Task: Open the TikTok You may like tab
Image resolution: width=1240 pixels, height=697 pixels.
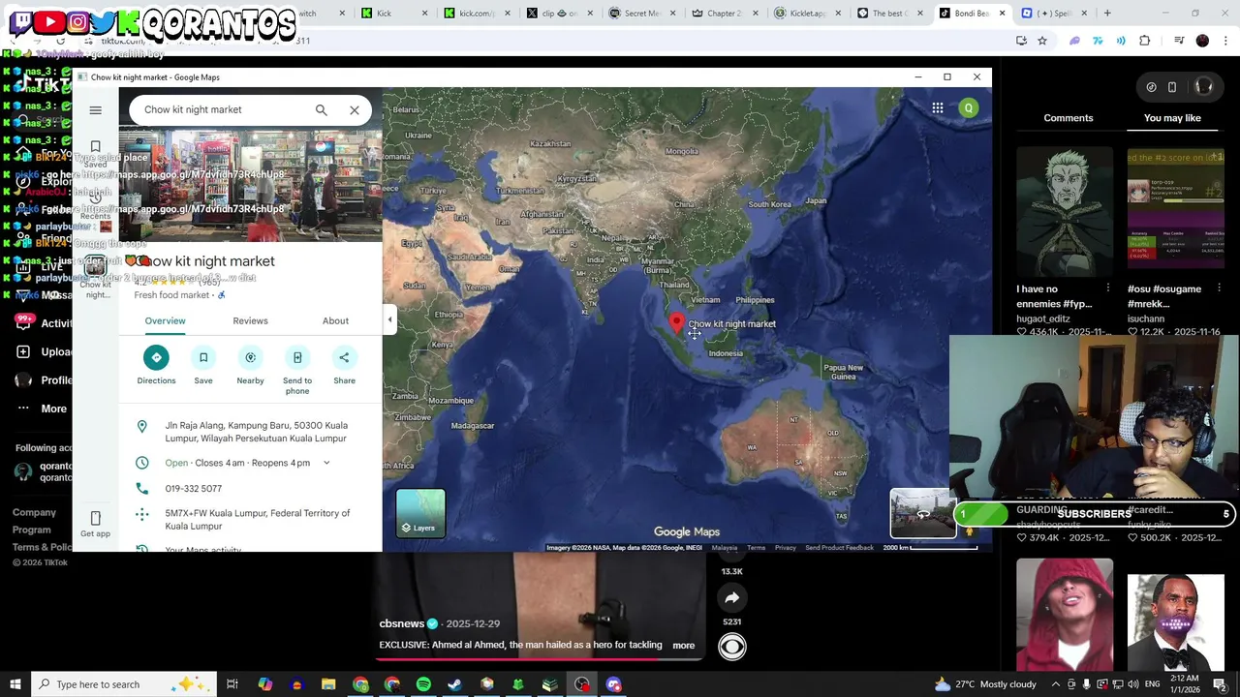Action: pos(1172,118)
